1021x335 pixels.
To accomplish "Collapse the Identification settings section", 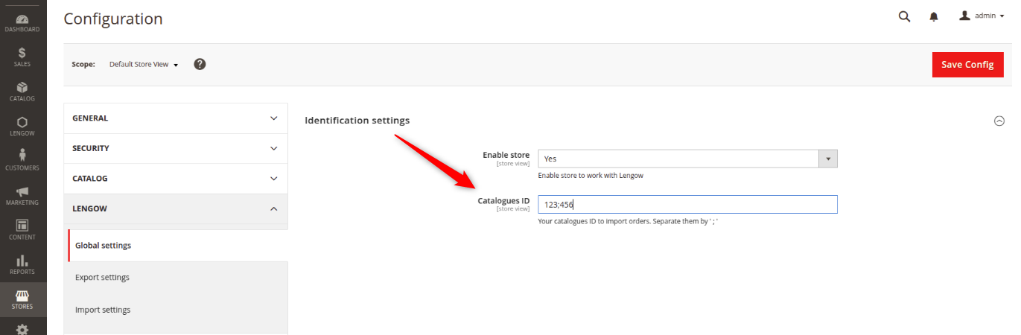I will point(999,121).
